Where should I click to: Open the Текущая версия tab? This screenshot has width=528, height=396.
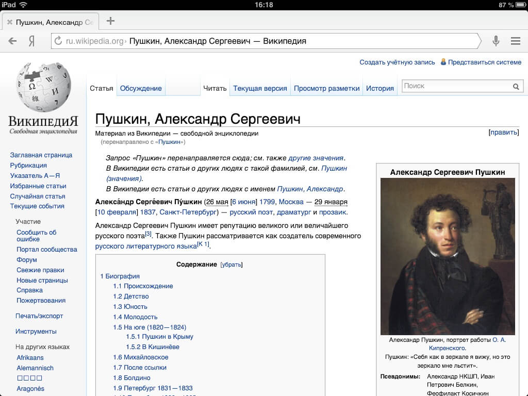260,88
